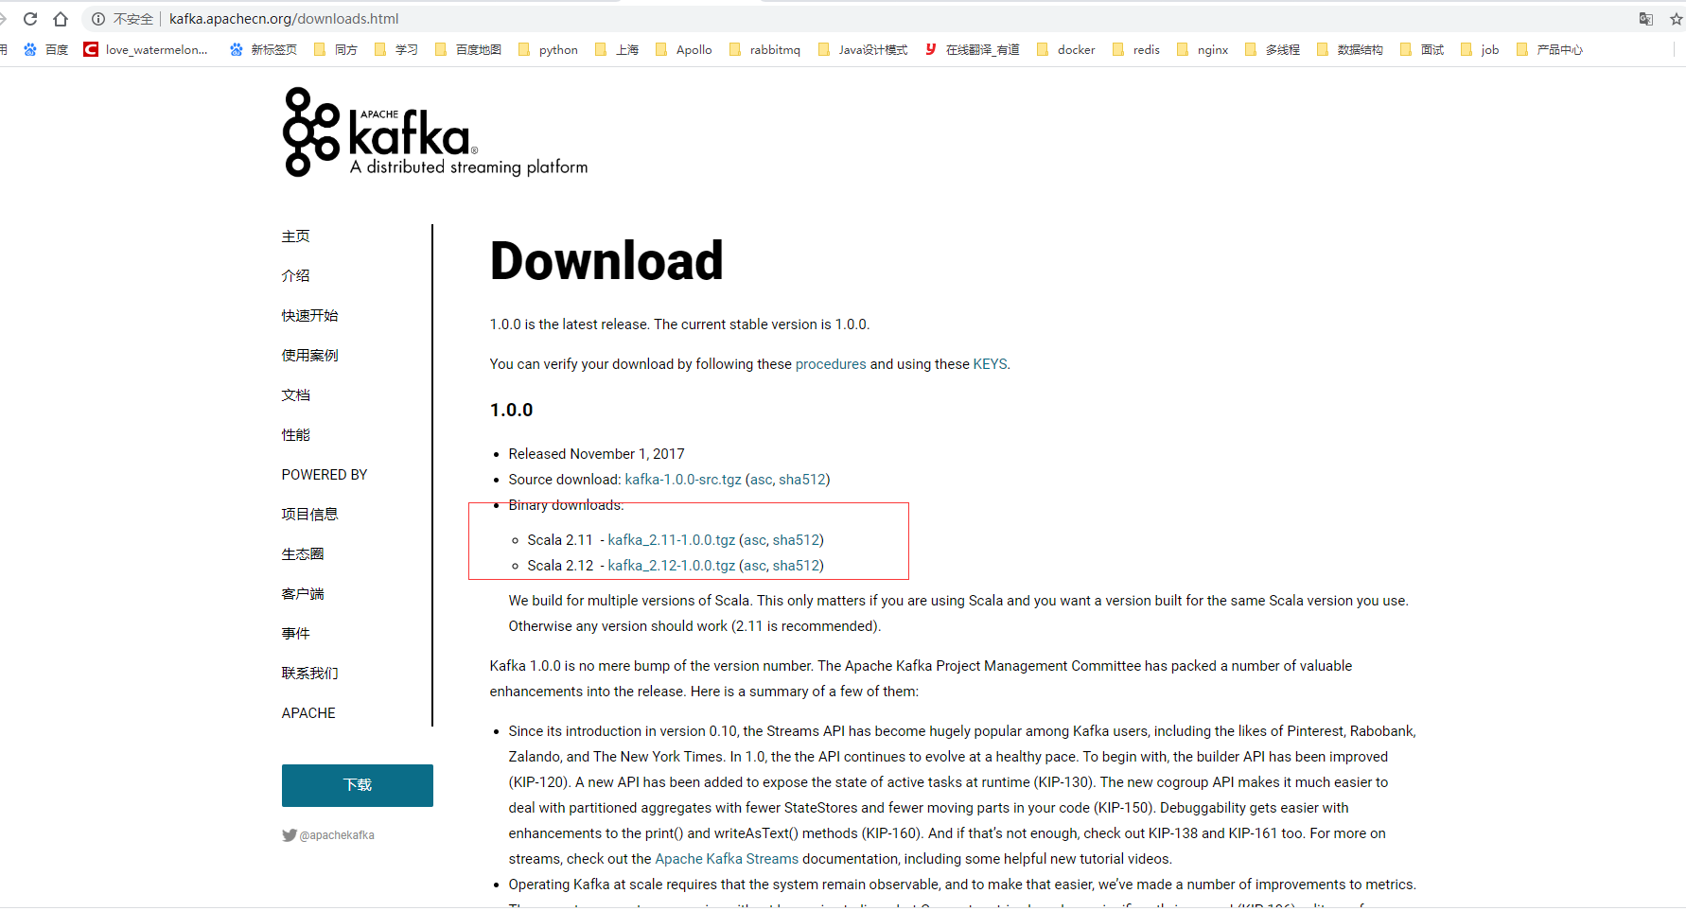Open the procedures link
Image resolution: width=1686 pixels, height=911 pixels.
[830, 363]
